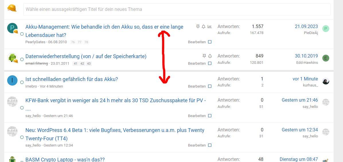Click the new thread title input field
Viewport: 343px width, 162px height.
click(177, 9)
